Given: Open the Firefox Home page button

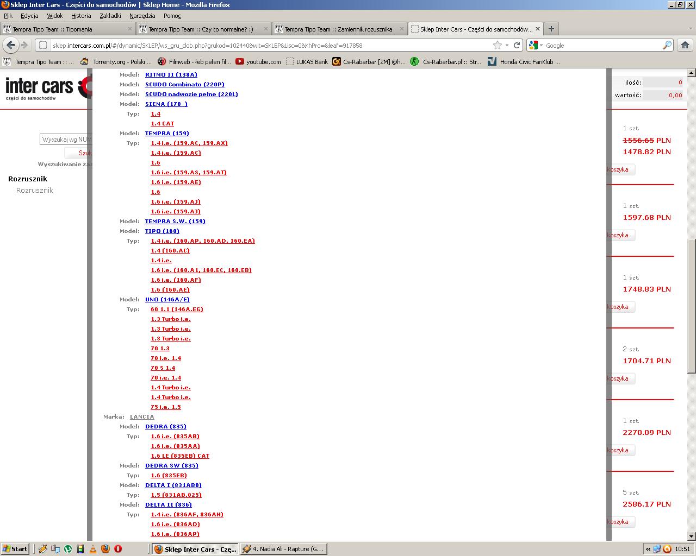Looking at the screenshot, I should [685, 45].
